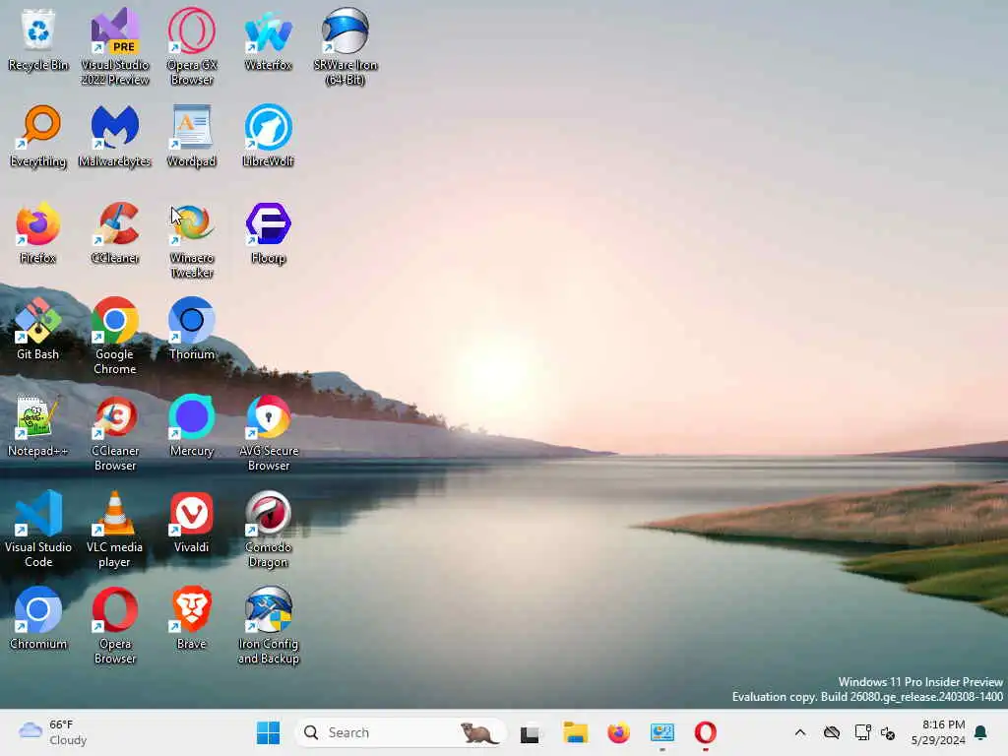Select the VLC media player shortcut

[x=115, y=529]
